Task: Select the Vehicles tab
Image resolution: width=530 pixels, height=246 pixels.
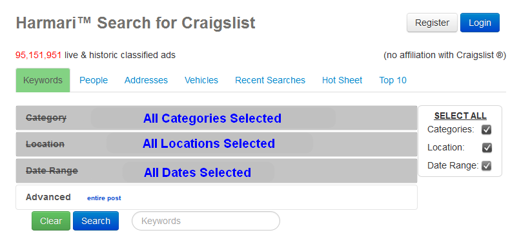Action: (201, 81)
